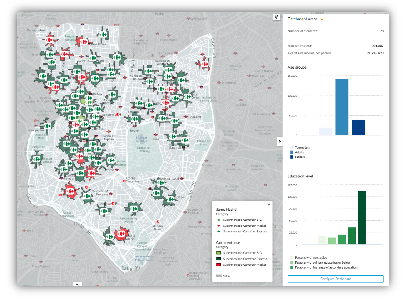Select the red store marker near Metropolitano

tap(49, 40)
